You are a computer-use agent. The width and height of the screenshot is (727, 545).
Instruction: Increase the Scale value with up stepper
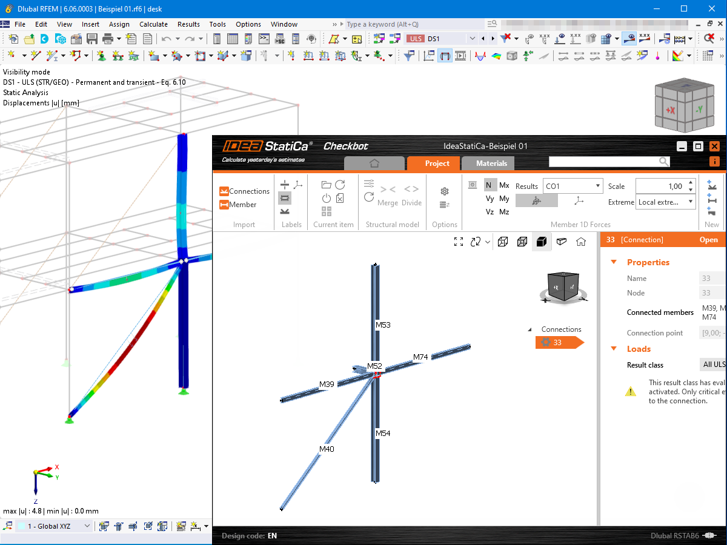tap(691, 183)
